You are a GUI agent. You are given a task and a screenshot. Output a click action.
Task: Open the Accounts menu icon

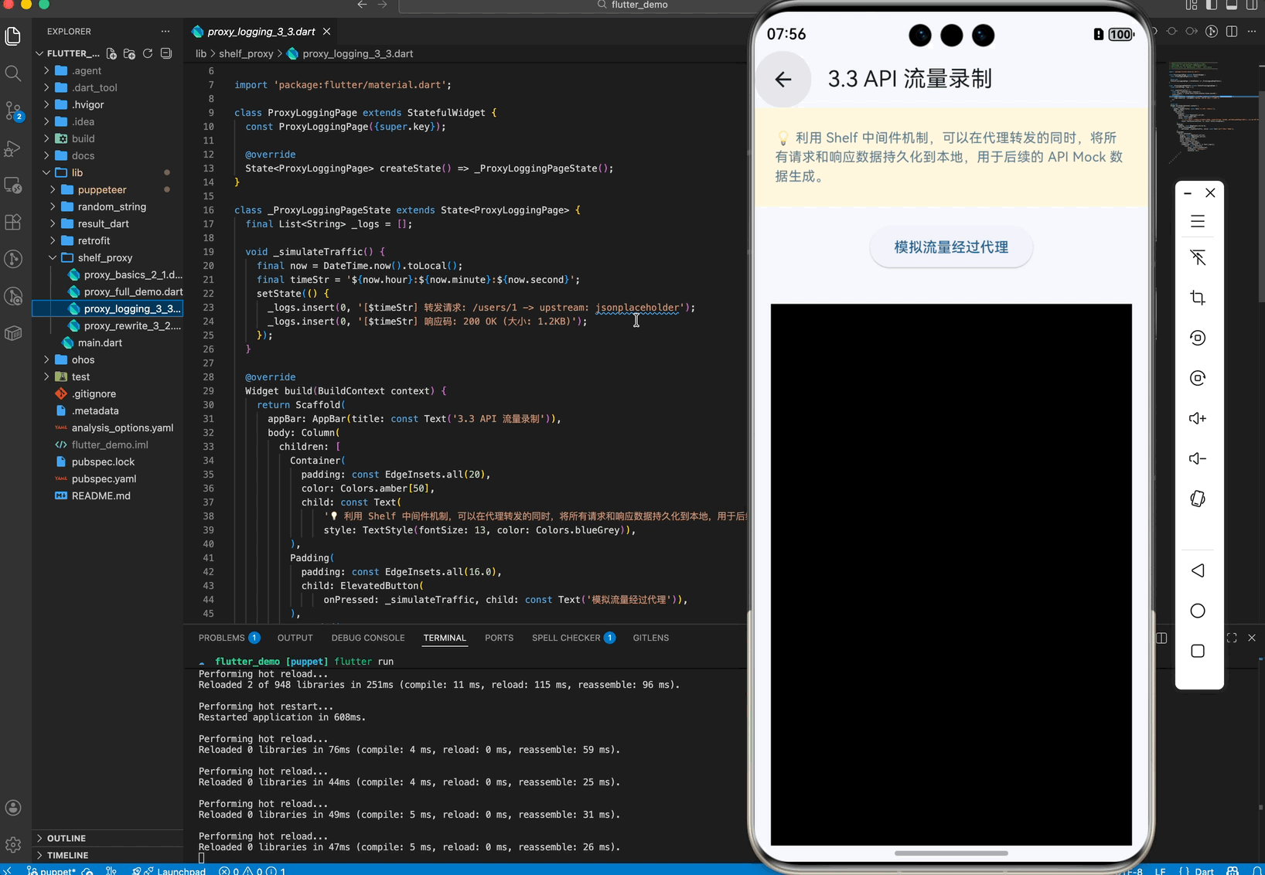point(13,808)
